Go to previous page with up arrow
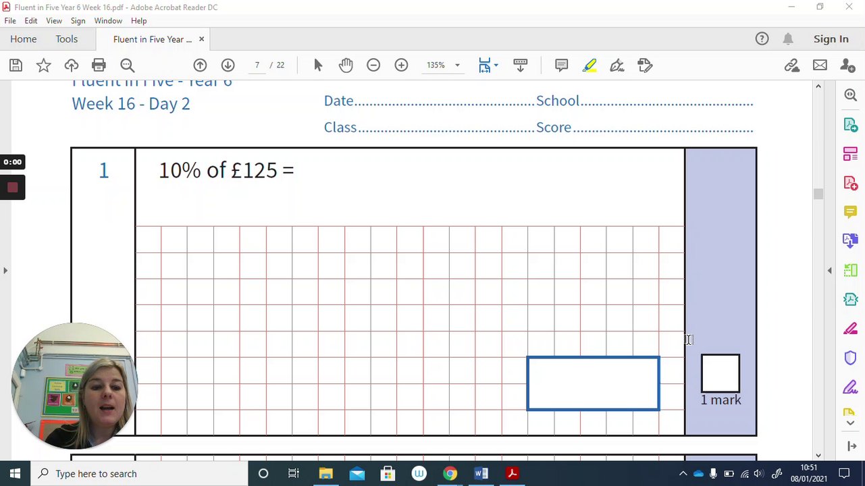The width and height of the screenshot is (865, 486). [200, 65]
